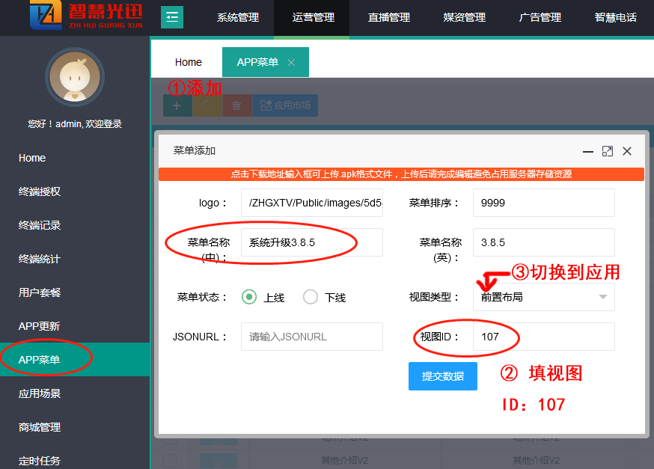
Task: Open the 视图类型 dropdown showing 前置布局
Action: pos(544,297)
